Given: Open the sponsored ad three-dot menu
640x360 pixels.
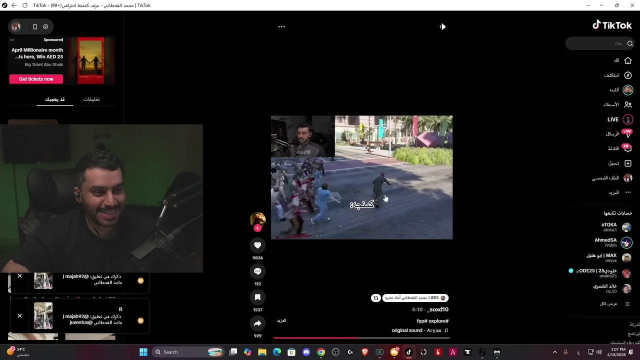Looking at the screenshot, I should 12,39.
